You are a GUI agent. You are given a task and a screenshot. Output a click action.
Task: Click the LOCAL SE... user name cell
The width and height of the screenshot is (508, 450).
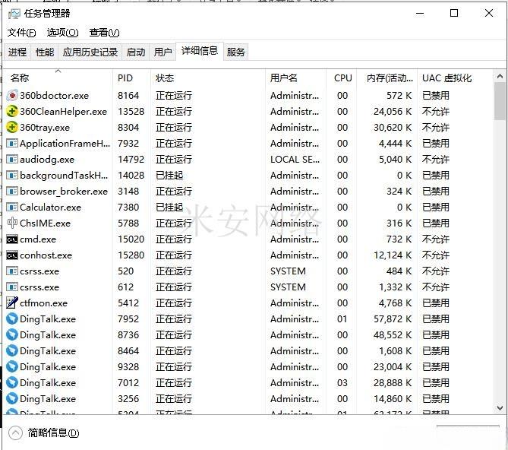tap(295, 159)
